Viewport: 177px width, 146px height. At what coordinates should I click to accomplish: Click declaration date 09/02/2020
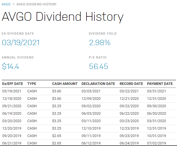[x=91, y=106]
